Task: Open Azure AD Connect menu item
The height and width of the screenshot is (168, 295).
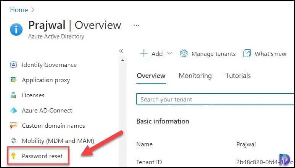Action: pyautogui.click(x=47, y=111)
